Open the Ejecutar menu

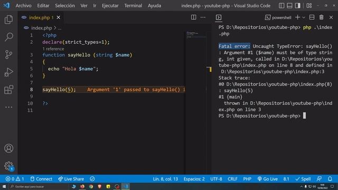[110, 6]
